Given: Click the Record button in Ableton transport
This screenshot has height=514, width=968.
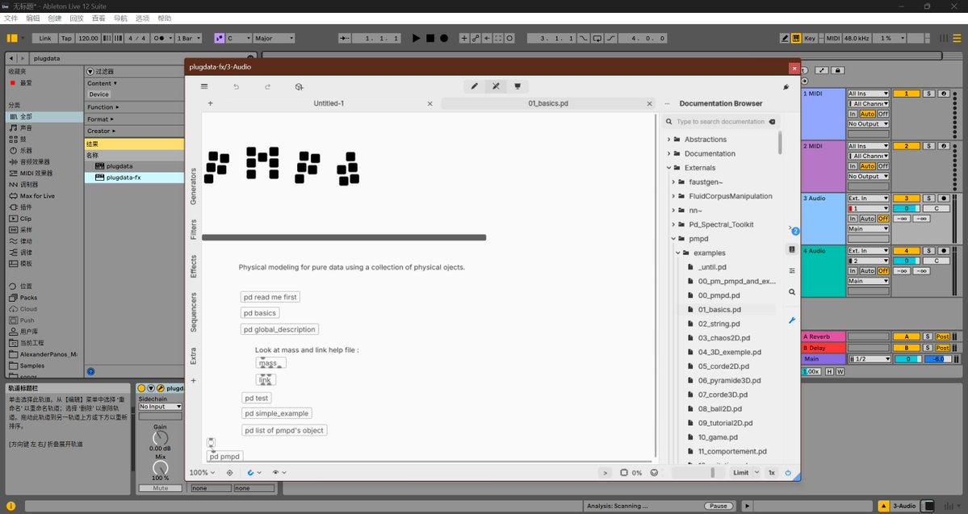Looking at the screenshot, I should pyautogui.click(x=444, y=38).
